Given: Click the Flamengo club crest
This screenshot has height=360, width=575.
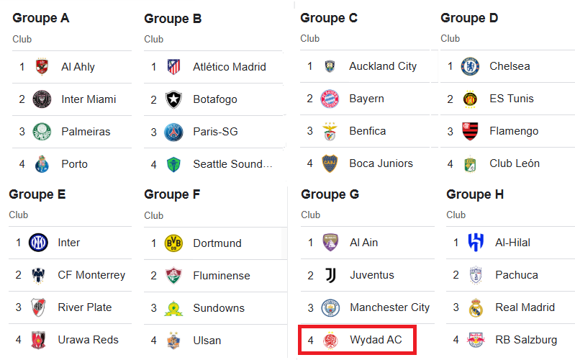Looking at the screenshot, I should [470, 131].
